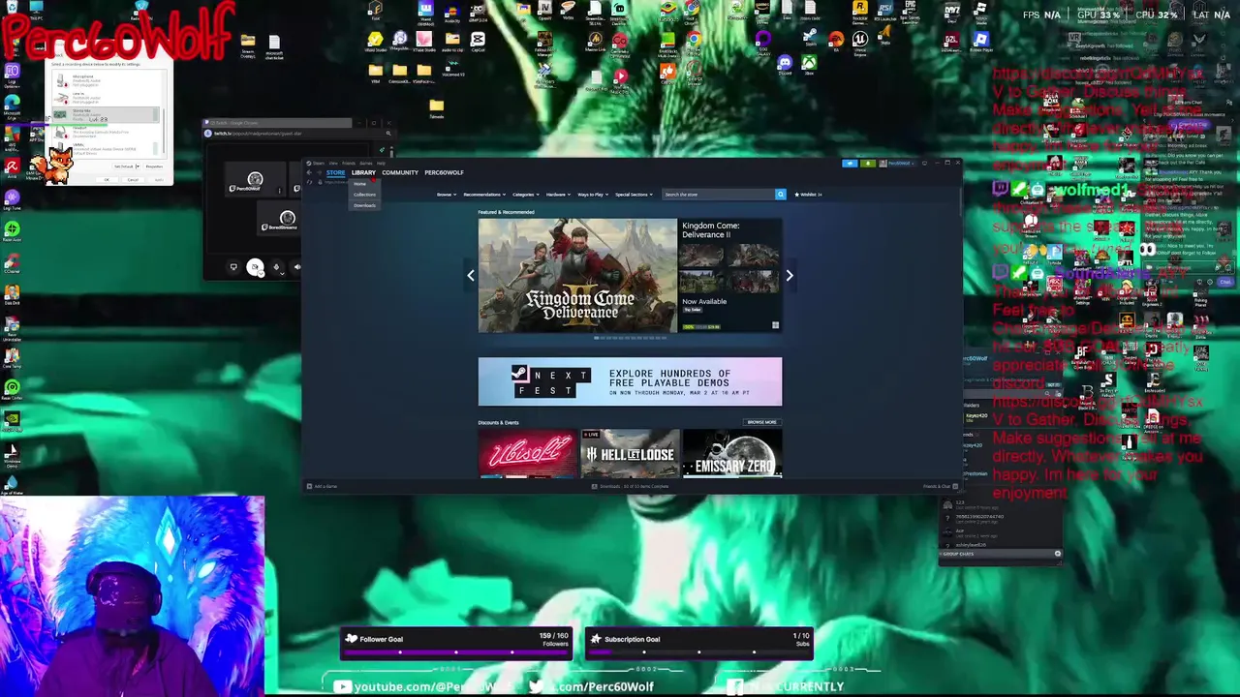This screenshot has width=1240, height=697.
Task: Expand the Ways to Play dropdown
Action: tap(593, 195)
